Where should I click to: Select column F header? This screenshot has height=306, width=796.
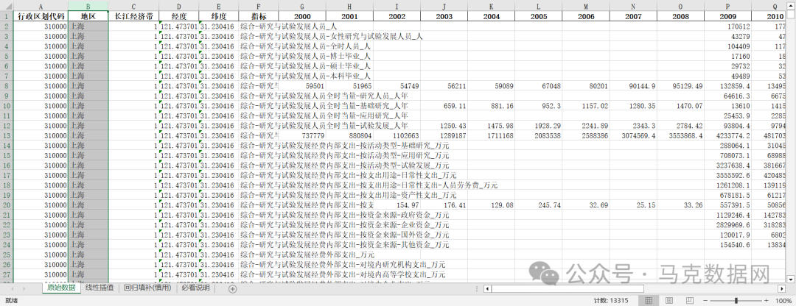[259, 6]
